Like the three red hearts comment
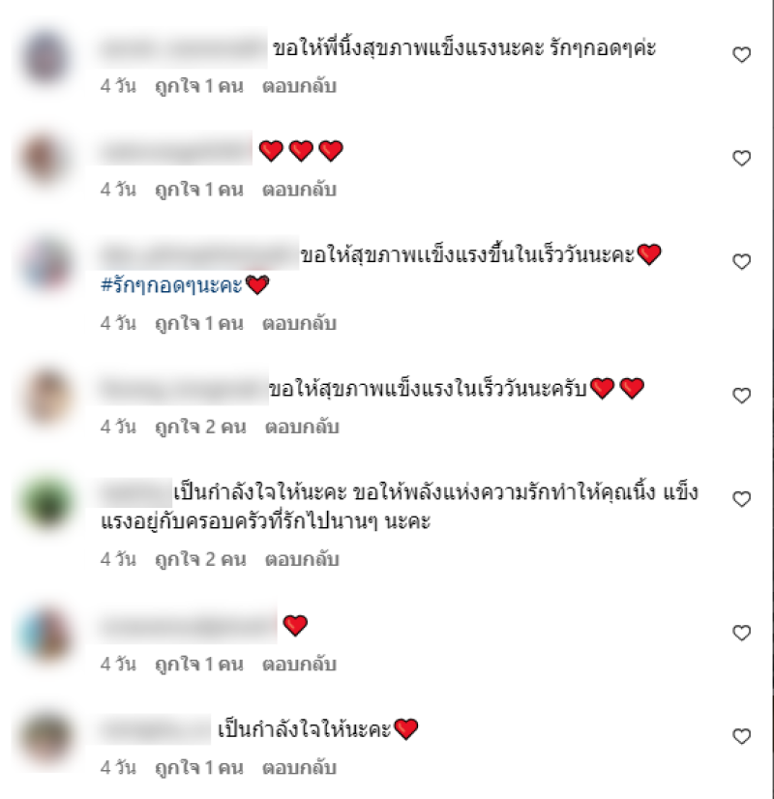Screen dimensions: 774x799 click(741, 158)
